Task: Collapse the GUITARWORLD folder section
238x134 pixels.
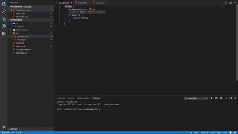Action: click(9, 20)
